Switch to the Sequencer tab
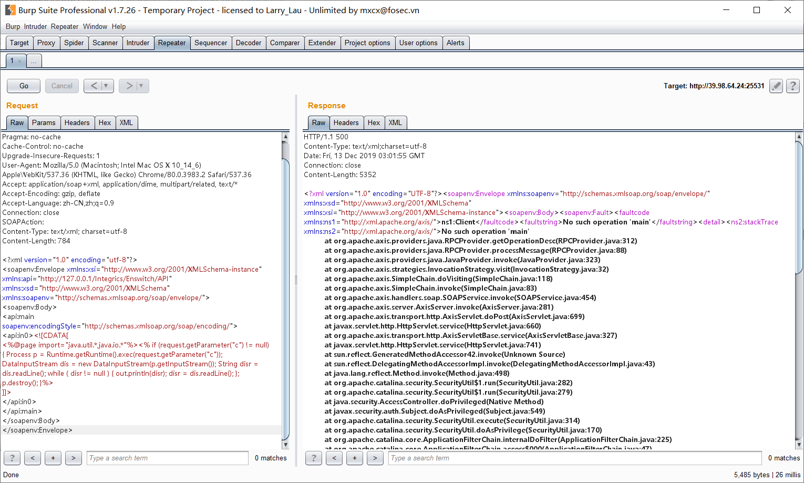 pos(211,43)
